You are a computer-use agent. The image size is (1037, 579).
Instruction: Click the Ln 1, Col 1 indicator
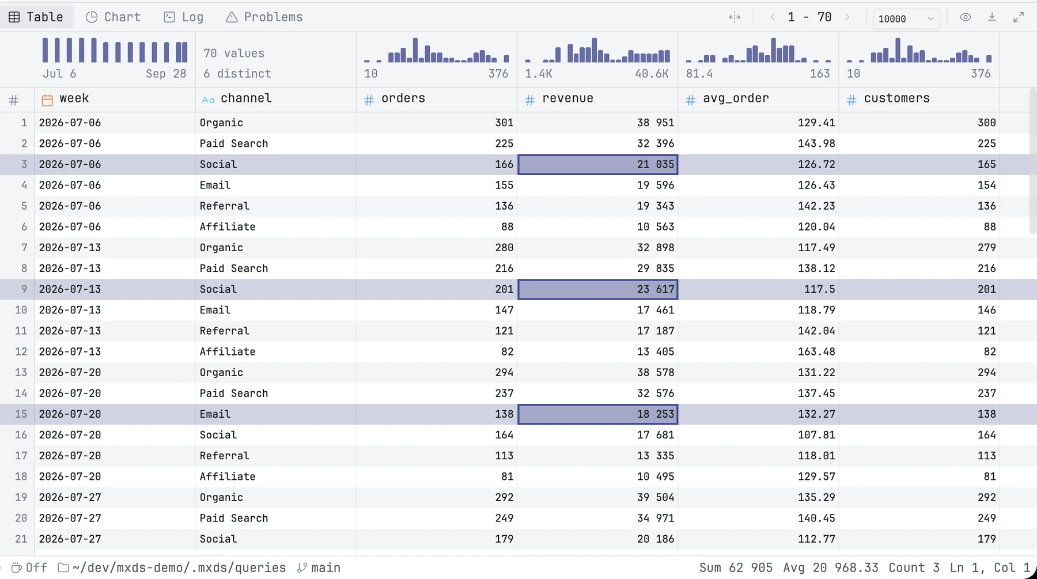pos(990,568)
